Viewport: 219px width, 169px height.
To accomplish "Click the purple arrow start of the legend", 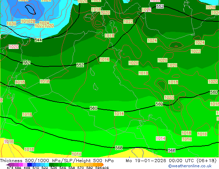I will point(8,165).
